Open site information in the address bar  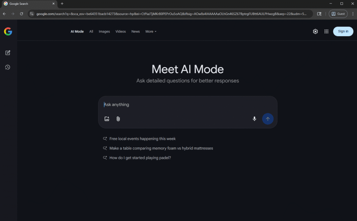32,14
